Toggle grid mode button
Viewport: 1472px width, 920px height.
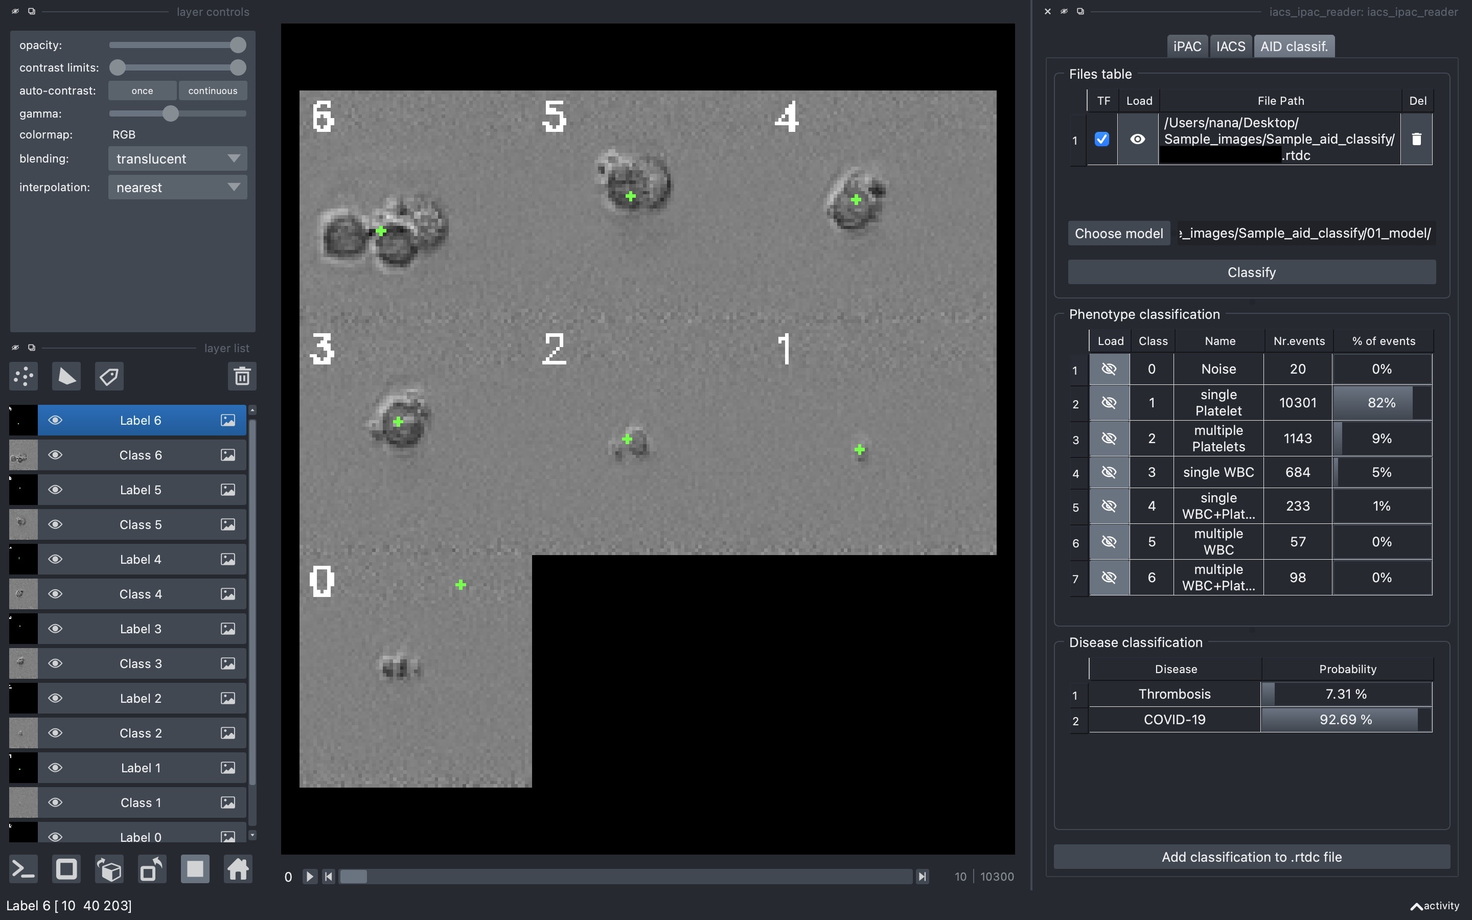(x=195, y=869)
